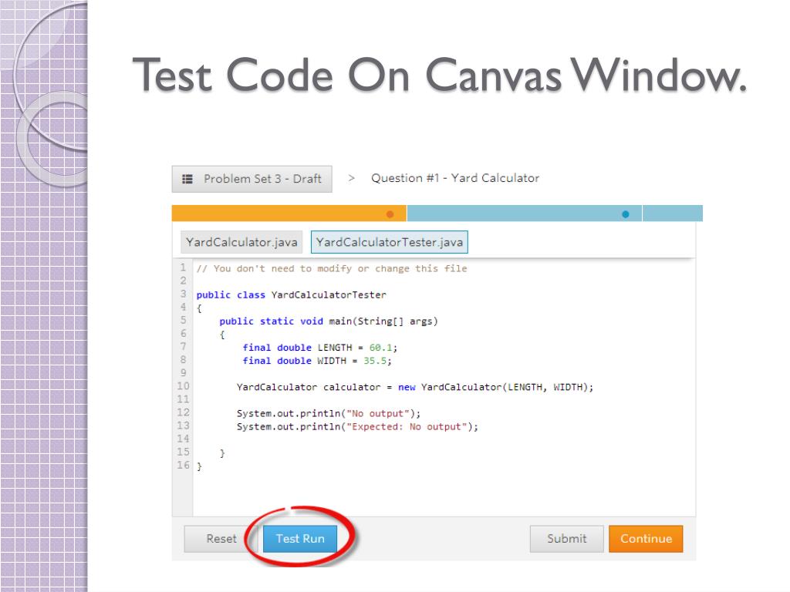Click the orange dot progress marker

pyautogui.click(x=390, y=214)
